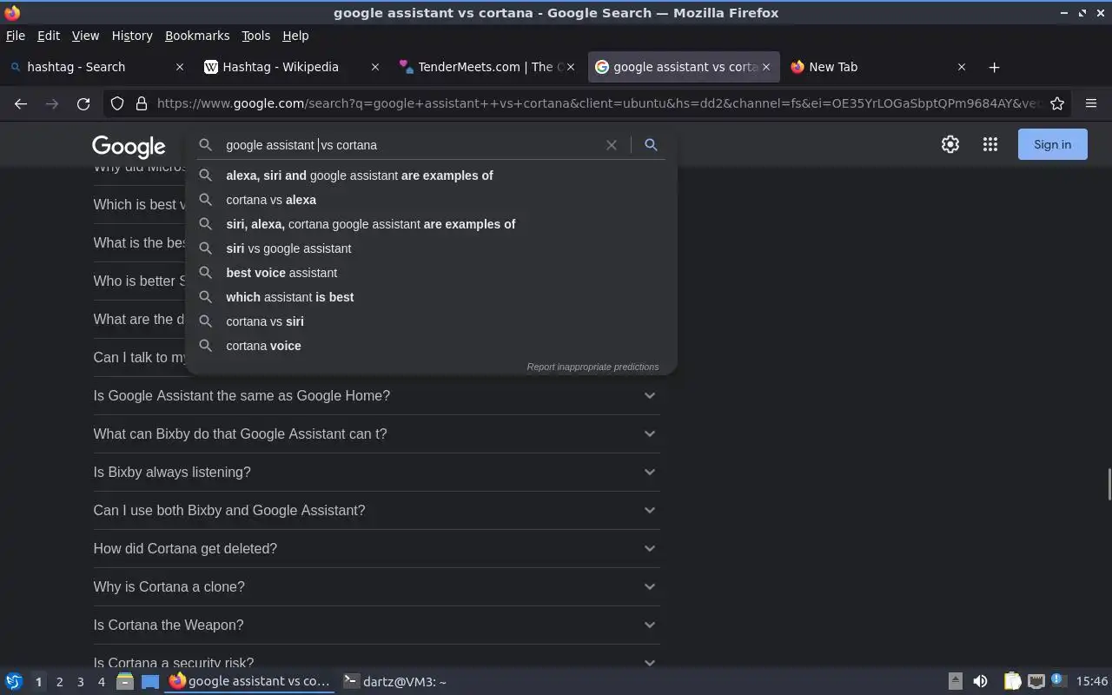Expand 'Why is Cortana a clone?'

376,586
